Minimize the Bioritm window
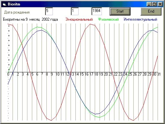 coord(149,4)
